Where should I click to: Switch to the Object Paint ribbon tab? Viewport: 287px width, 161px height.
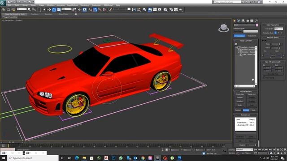(63, 14)
